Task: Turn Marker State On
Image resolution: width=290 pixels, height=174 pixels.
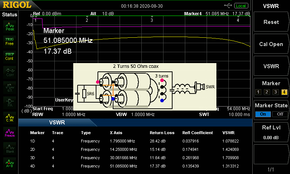Action: pyautogui.click(x=263, y=114)
